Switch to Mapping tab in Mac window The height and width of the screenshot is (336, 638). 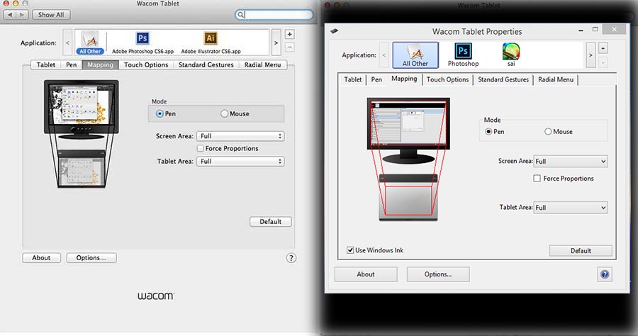[100, 65]
